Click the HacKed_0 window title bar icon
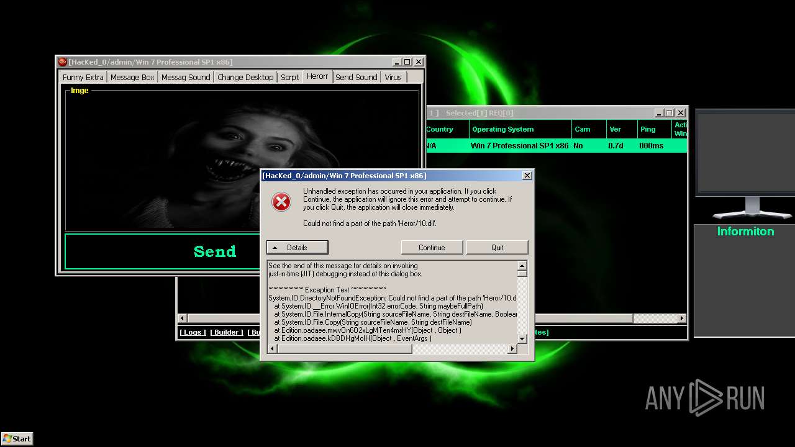This screenshot has width=795, height=447. pos(62,62)
